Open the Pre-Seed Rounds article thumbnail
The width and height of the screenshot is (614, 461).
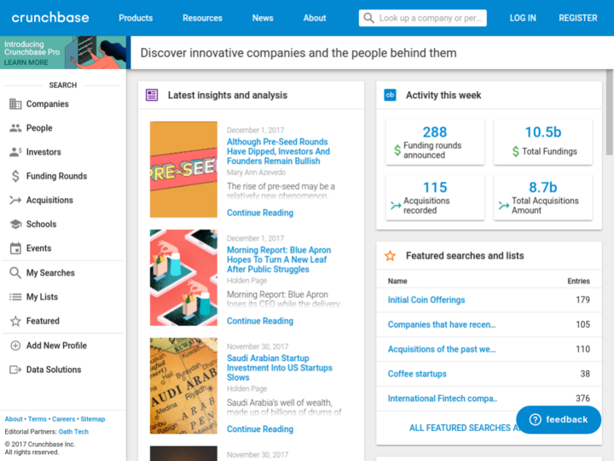(183, 169)
